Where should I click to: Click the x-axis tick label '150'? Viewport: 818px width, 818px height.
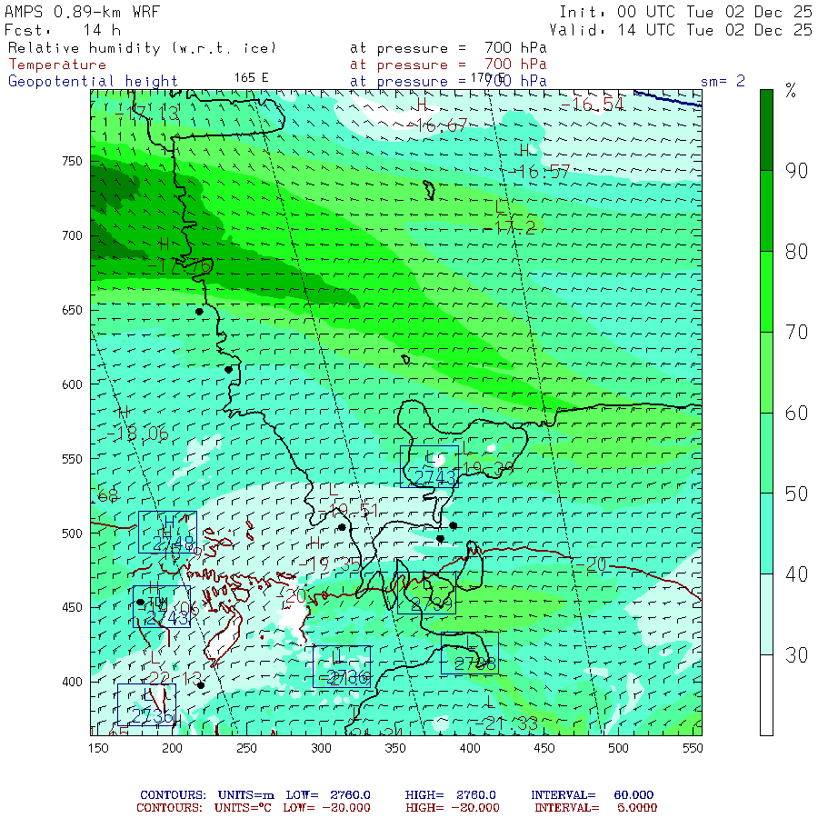(x=98, y=748)
